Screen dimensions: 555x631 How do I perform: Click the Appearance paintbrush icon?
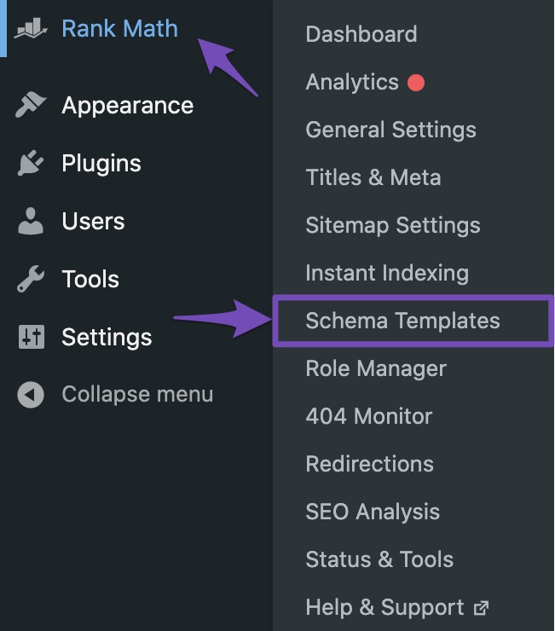tap(32, 106)
